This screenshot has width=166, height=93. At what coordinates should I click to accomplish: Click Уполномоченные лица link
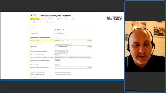click(x=63, y=44)
